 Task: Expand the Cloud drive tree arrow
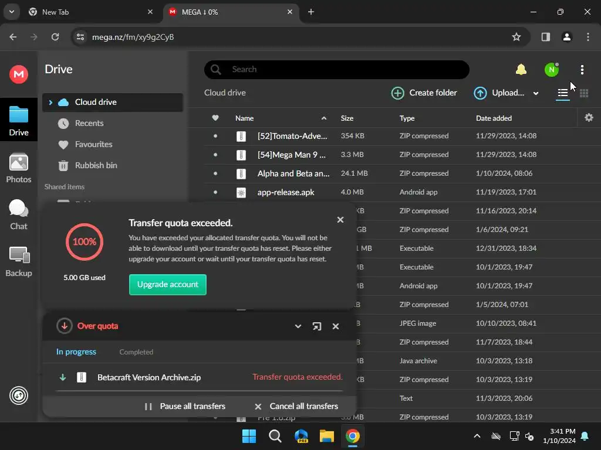(50, 102)
